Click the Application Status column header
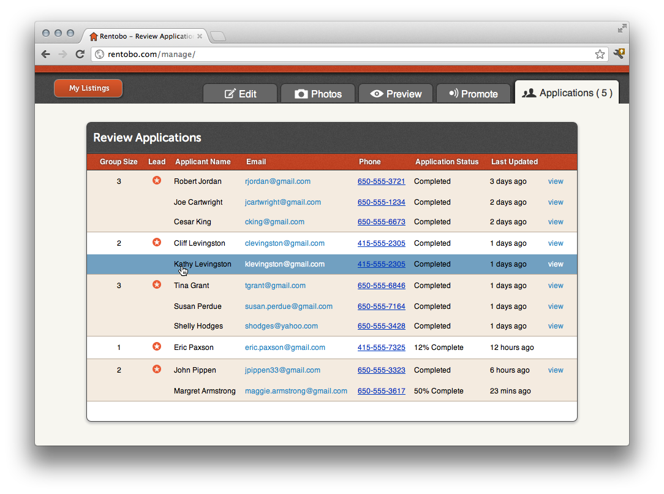Image resolution: width=664 pixels, height=494 pixels. click(447, 162)
